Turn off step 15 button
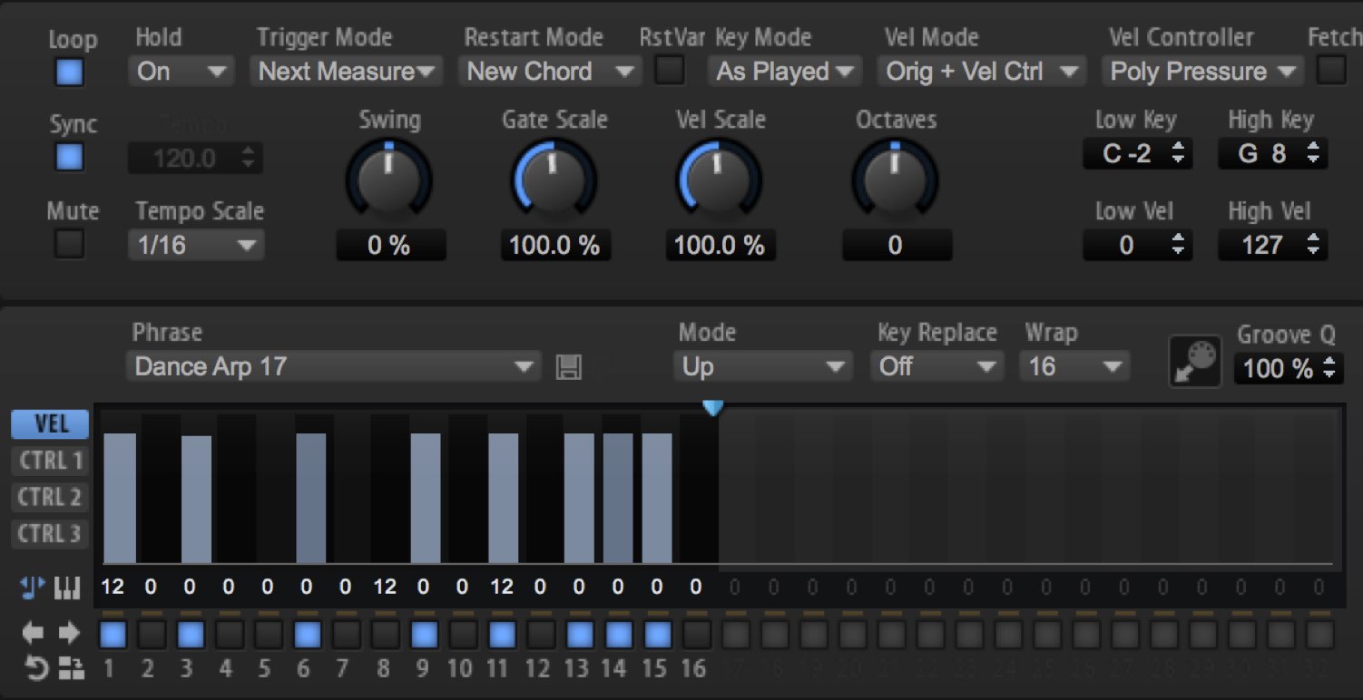The height and width of the screenshot is (700, 1363). click(658, 634)
